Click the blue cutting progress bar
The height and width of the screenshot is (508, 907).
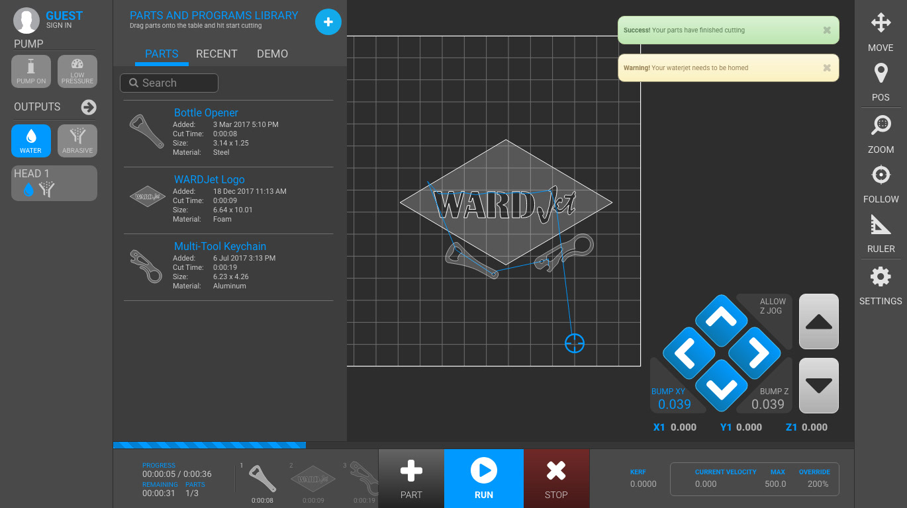pyautogui.click(x=209, y=445)
